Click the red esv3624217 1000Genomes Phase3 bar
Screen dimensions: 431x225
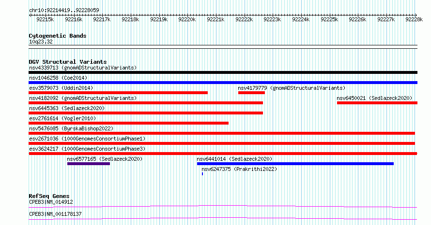point(223,154)
